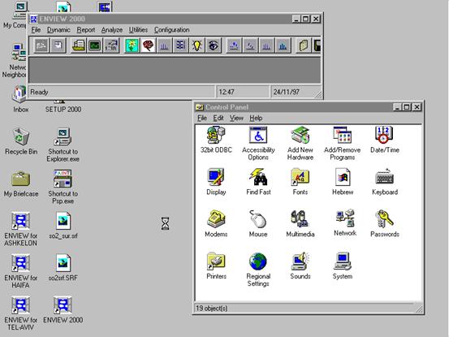449x337 pixels.
Task: Select the ENVIEW 2000 desktop shortcut
Action: click(63, 309)
